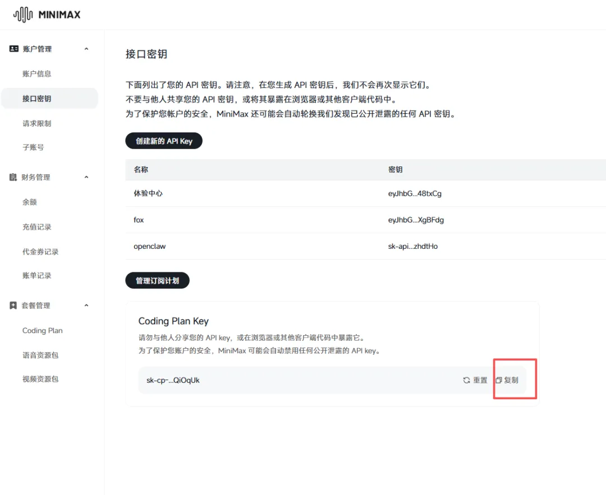The height and width of the screenshot is (495, 606).
Task: Select the fox key name
Action: [139, 220]
